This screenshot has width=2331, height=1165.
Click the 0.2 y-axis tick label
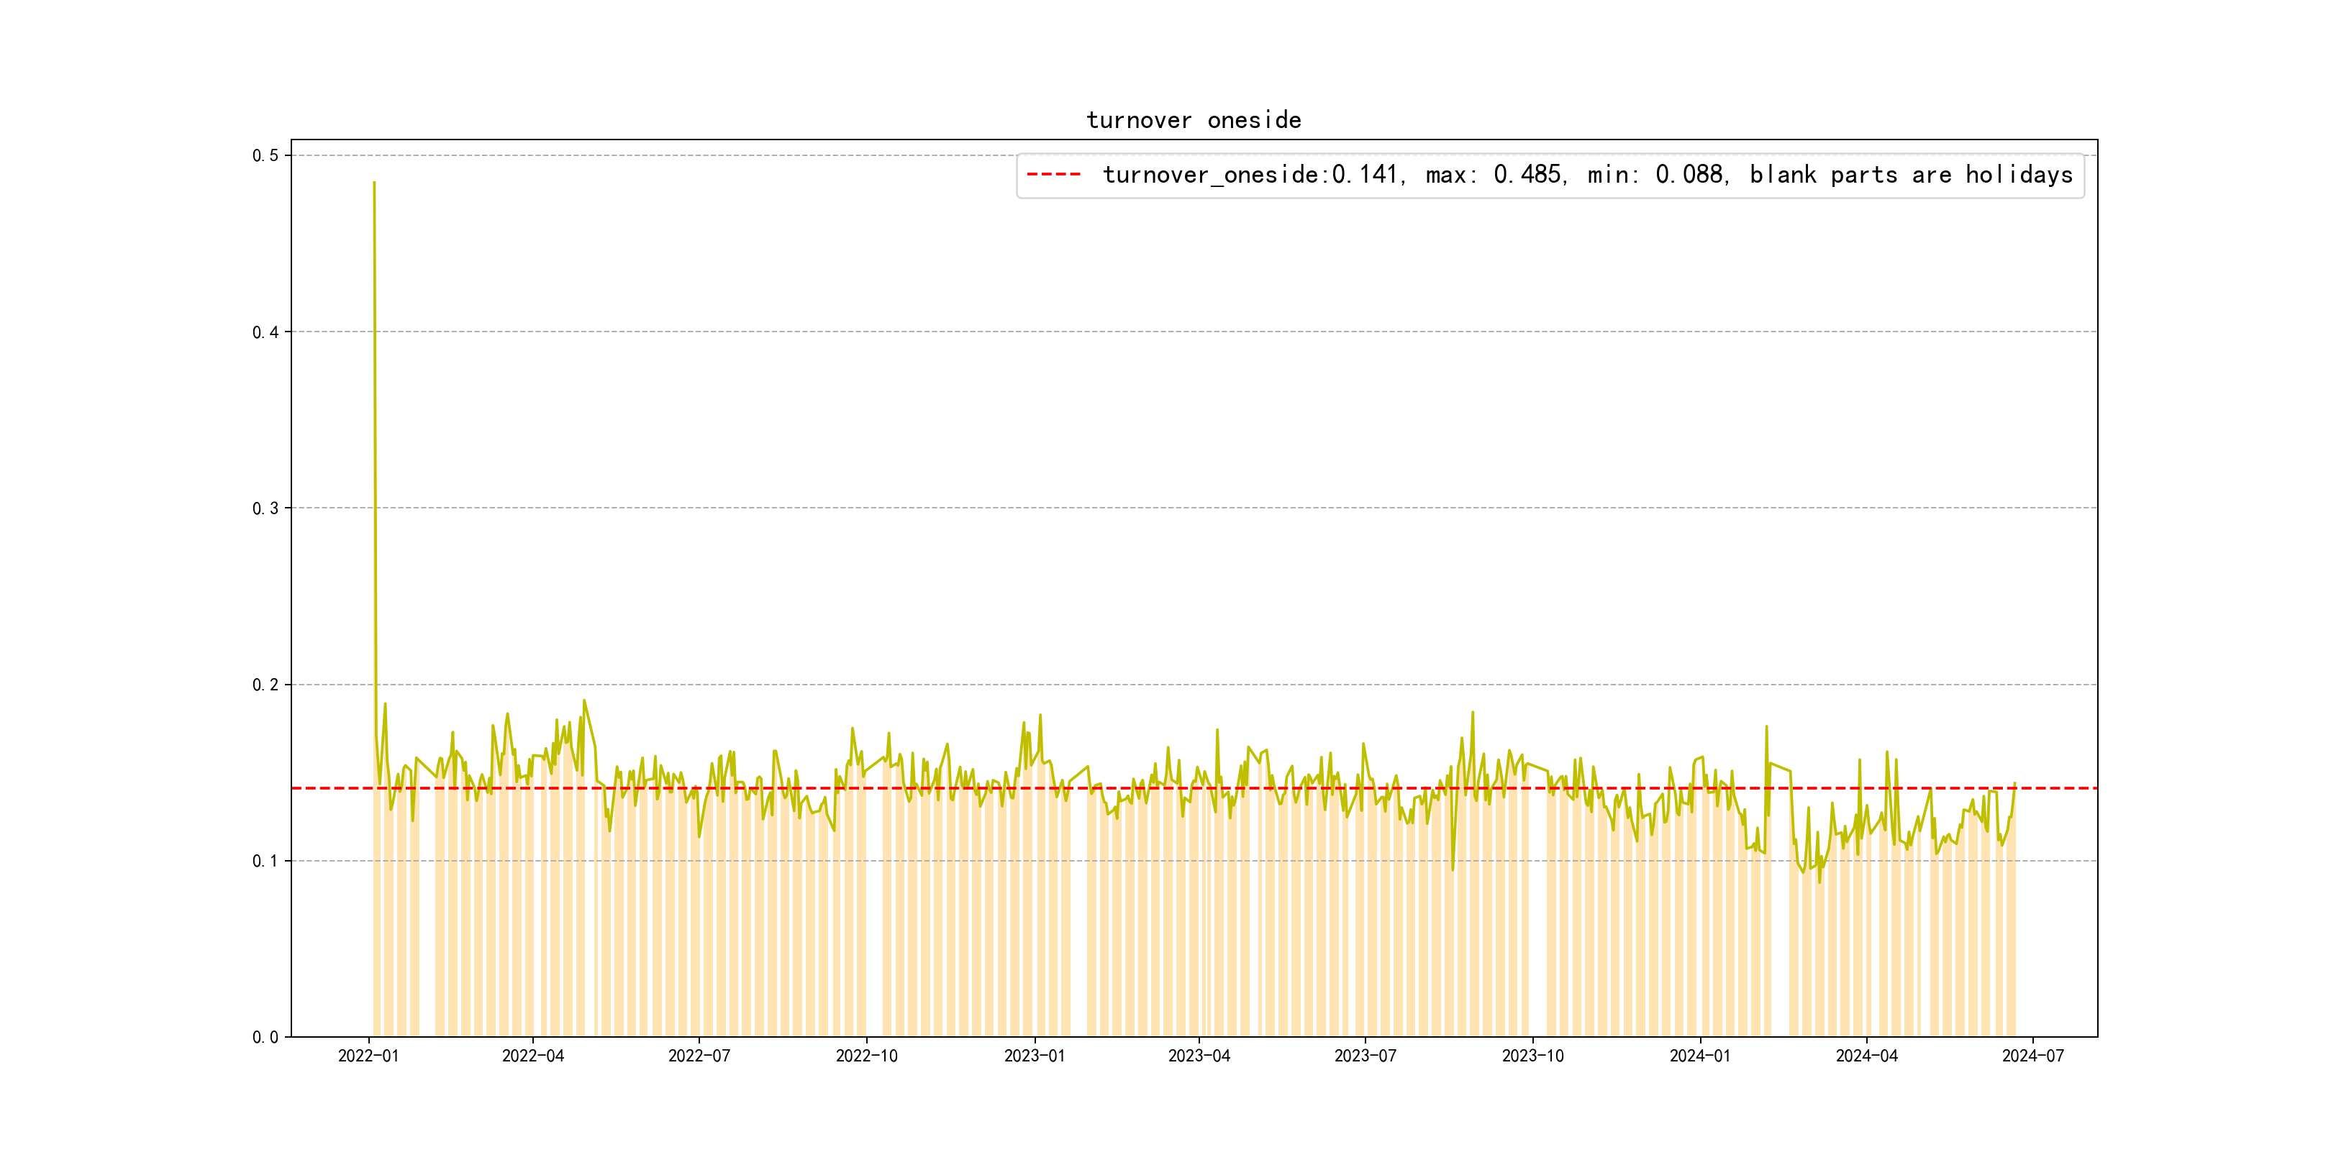(265, 685)
